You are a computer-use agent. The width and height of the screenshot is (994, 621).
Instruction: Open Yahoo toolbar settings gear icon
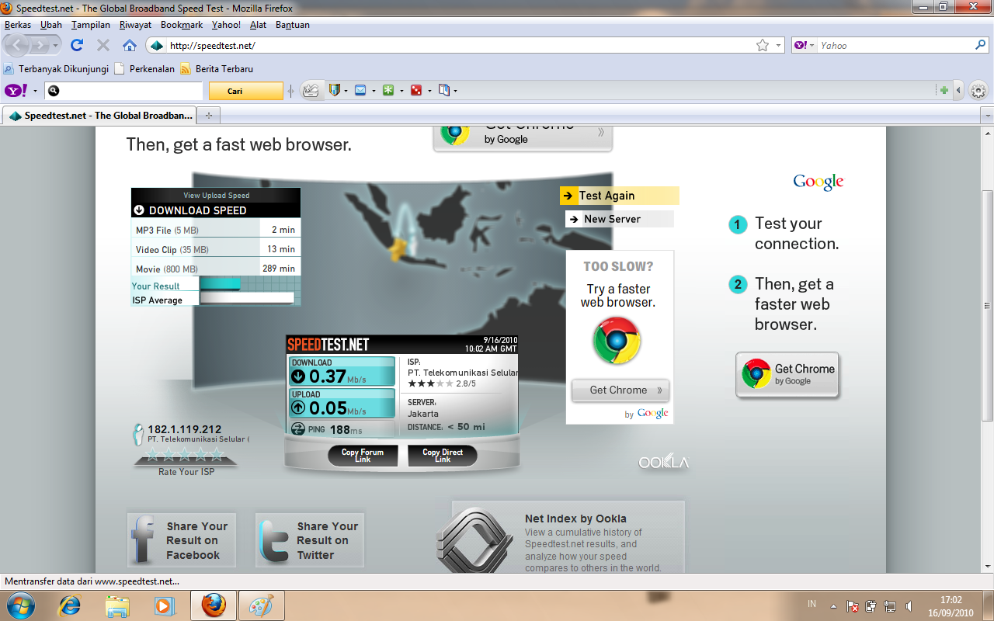point(978,92)
